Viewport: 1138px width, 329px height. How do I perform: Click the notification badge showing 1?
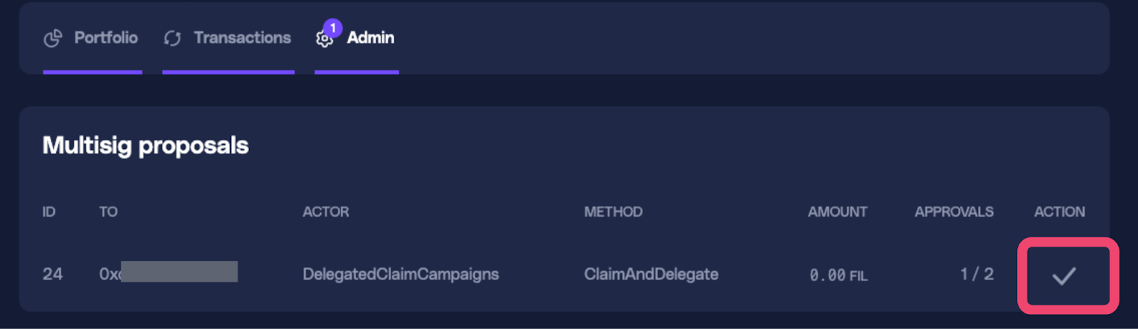point(333,28)
